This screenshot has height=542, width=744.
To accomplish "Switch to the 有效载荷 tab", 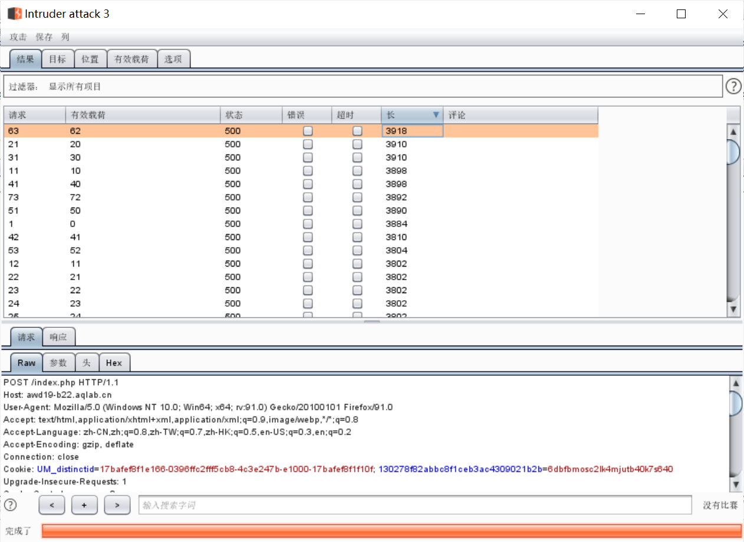I will (x=132, y=59).
